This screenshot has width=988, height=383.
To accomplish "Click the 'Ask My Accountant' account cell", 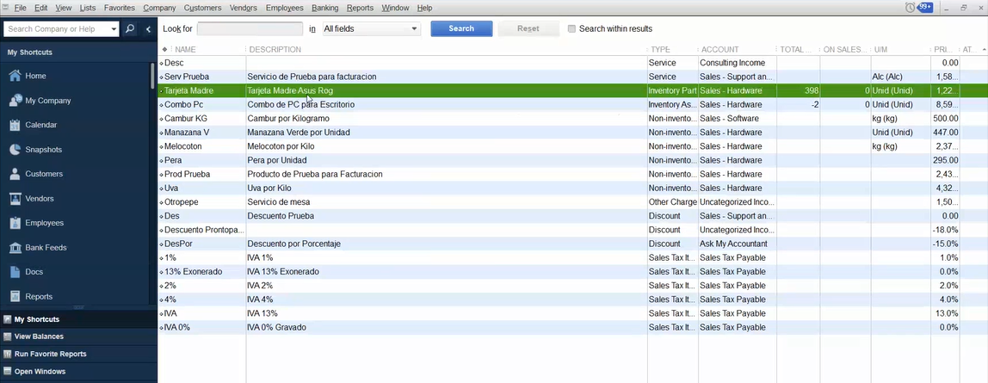I will pos(733,244).
